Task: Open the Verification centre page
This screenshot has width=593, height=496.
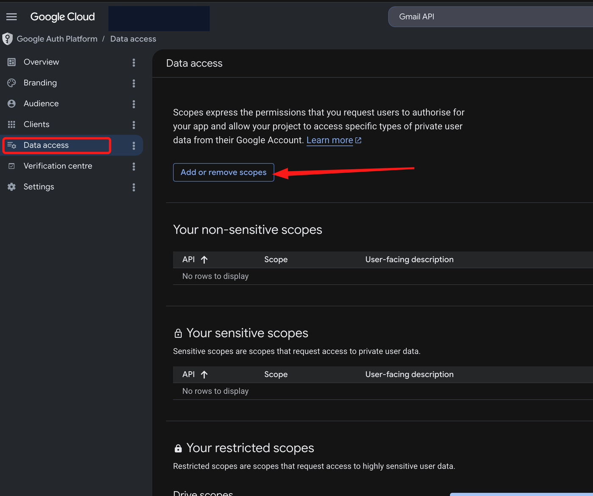Action: [58, 166]
